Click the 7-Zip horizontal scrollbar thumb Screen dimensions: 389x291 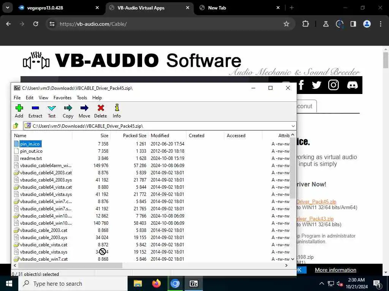click(70, 266)
